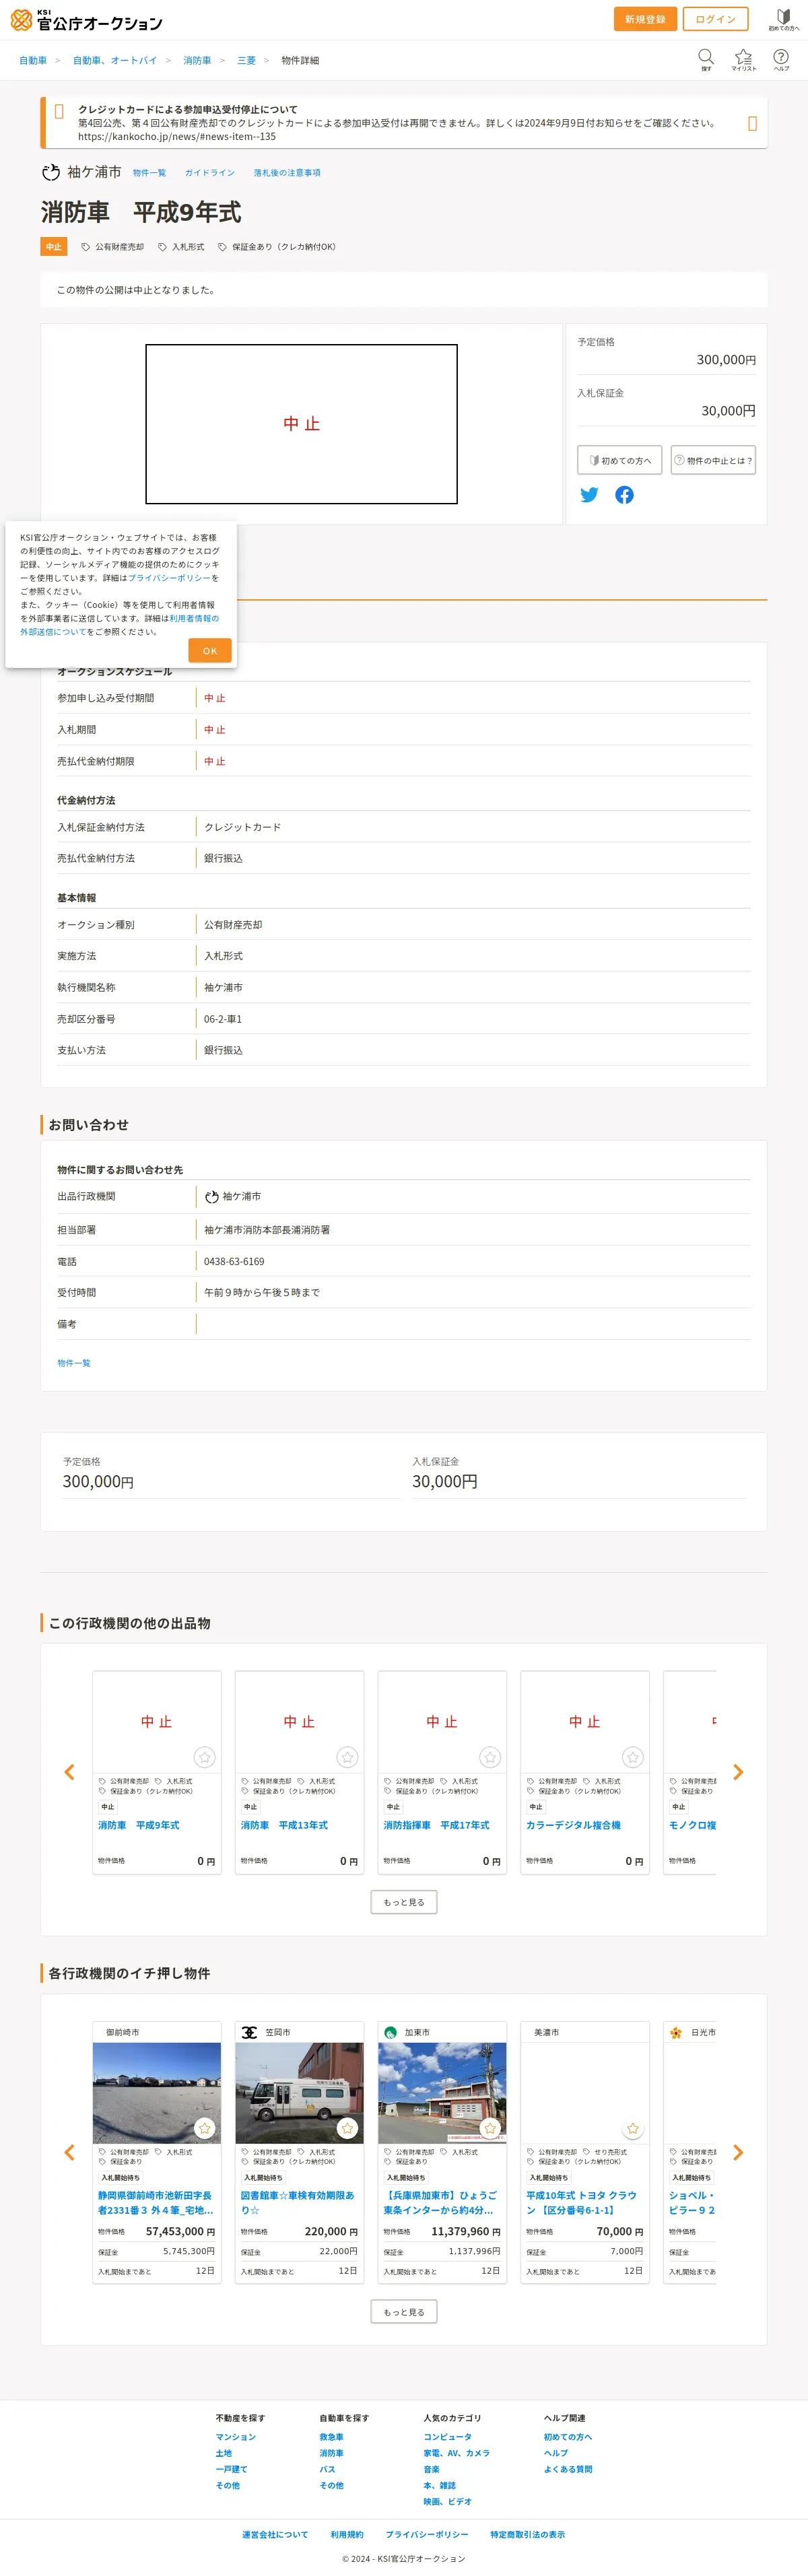Click the ログイン button
The image size is (808, 2576).
coord(715,19)
